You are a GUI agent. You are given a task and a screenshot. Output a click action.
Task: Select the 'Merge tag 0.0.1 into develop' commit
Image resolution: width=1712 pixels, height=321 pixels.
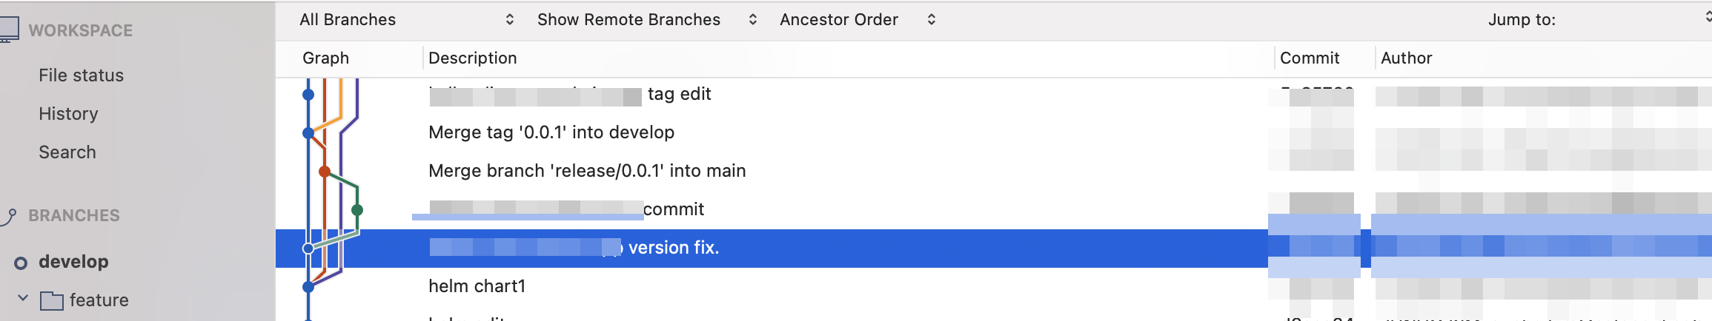click(x=551, y=133)
